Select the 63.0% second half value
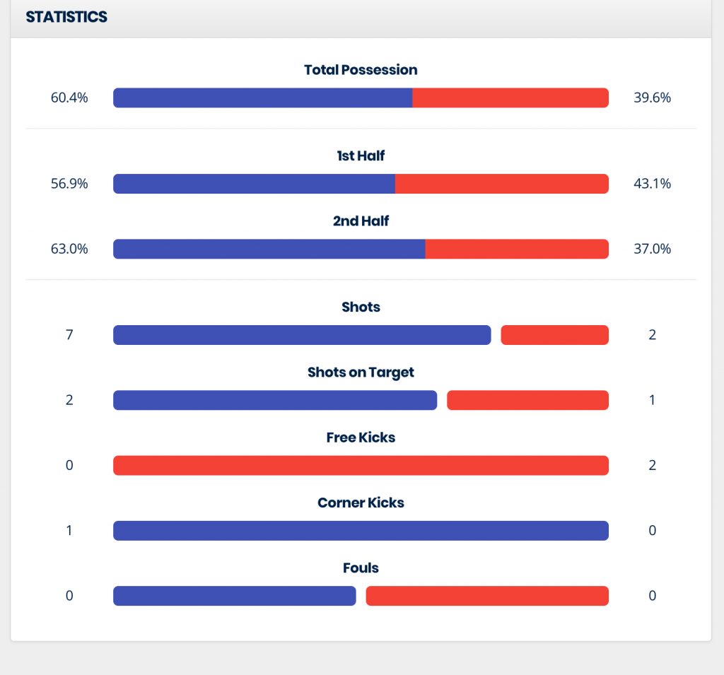 [69, 249]
